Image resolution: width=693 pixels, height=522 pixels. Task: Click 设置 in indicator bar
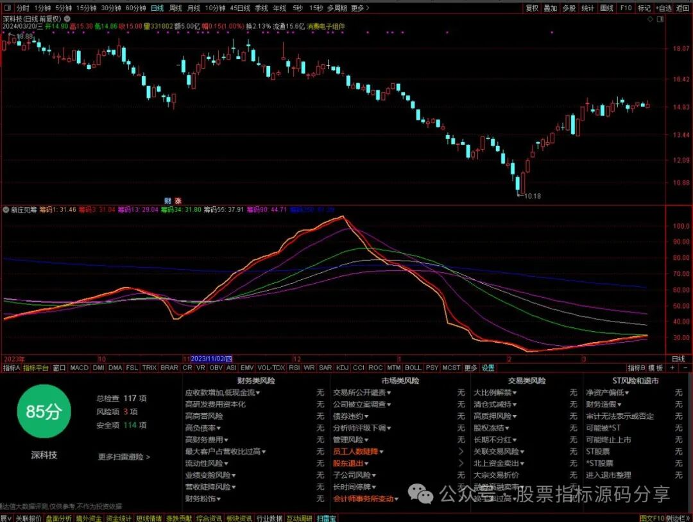pos(488,368)
